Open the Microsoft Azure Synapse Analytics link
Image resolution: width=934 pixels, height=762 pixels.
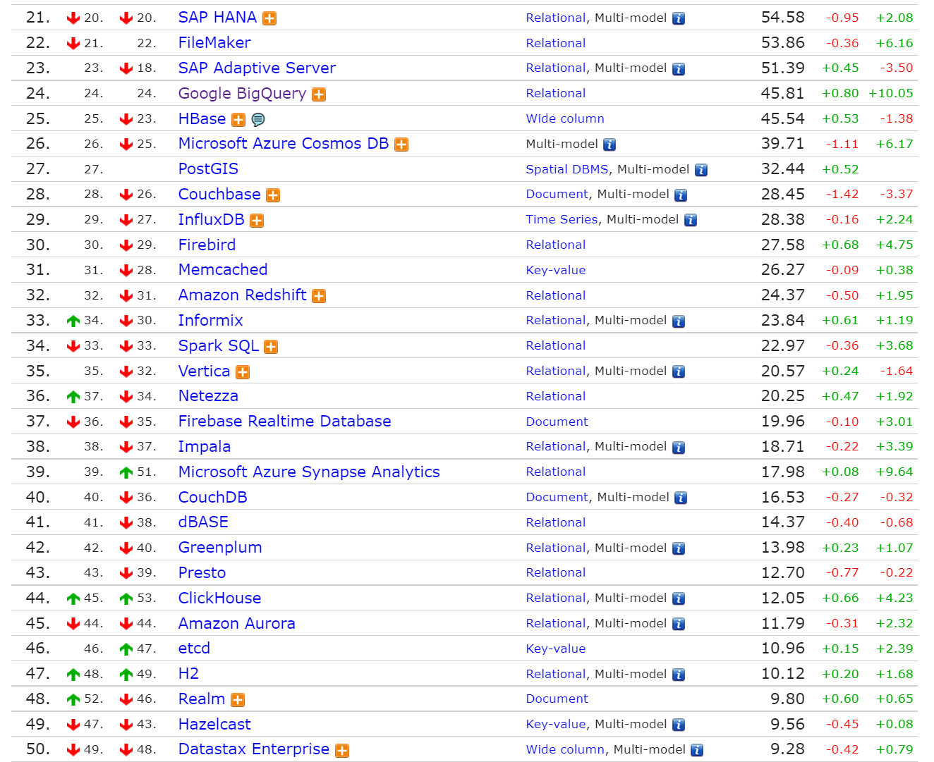(x=309, y=472)
